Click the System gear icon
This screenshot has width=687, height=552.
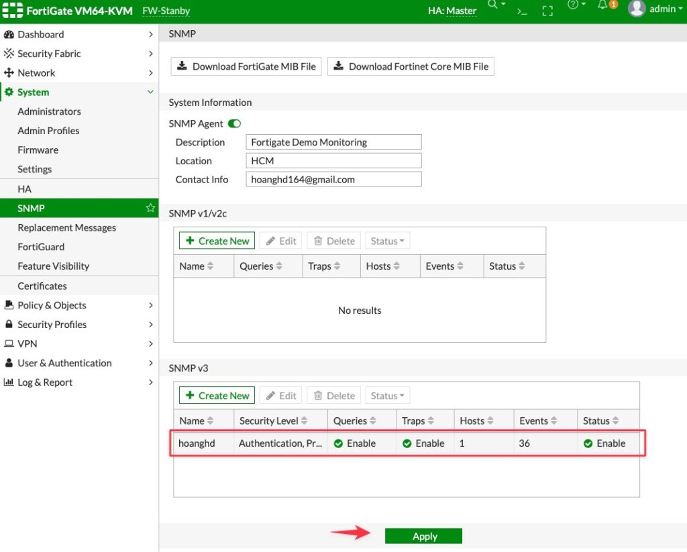point(9,92)
